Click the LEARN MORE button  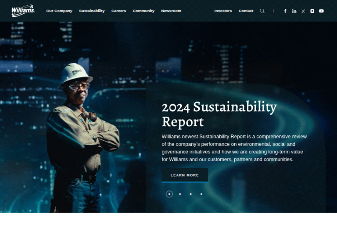coord(185,175)
